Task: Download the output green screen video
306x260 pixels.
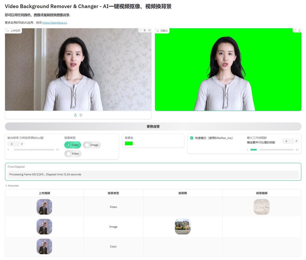Action: coord(299,30)
